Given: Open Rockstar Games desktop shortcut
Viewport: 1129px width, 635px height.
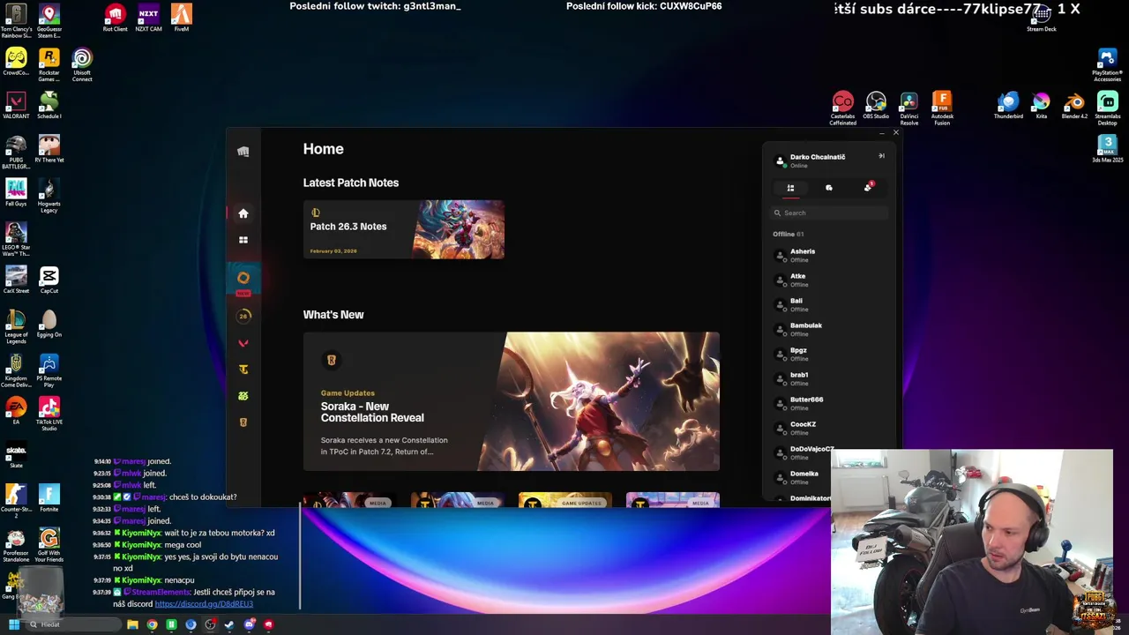Looking at the screenshot, I should 49,65.
